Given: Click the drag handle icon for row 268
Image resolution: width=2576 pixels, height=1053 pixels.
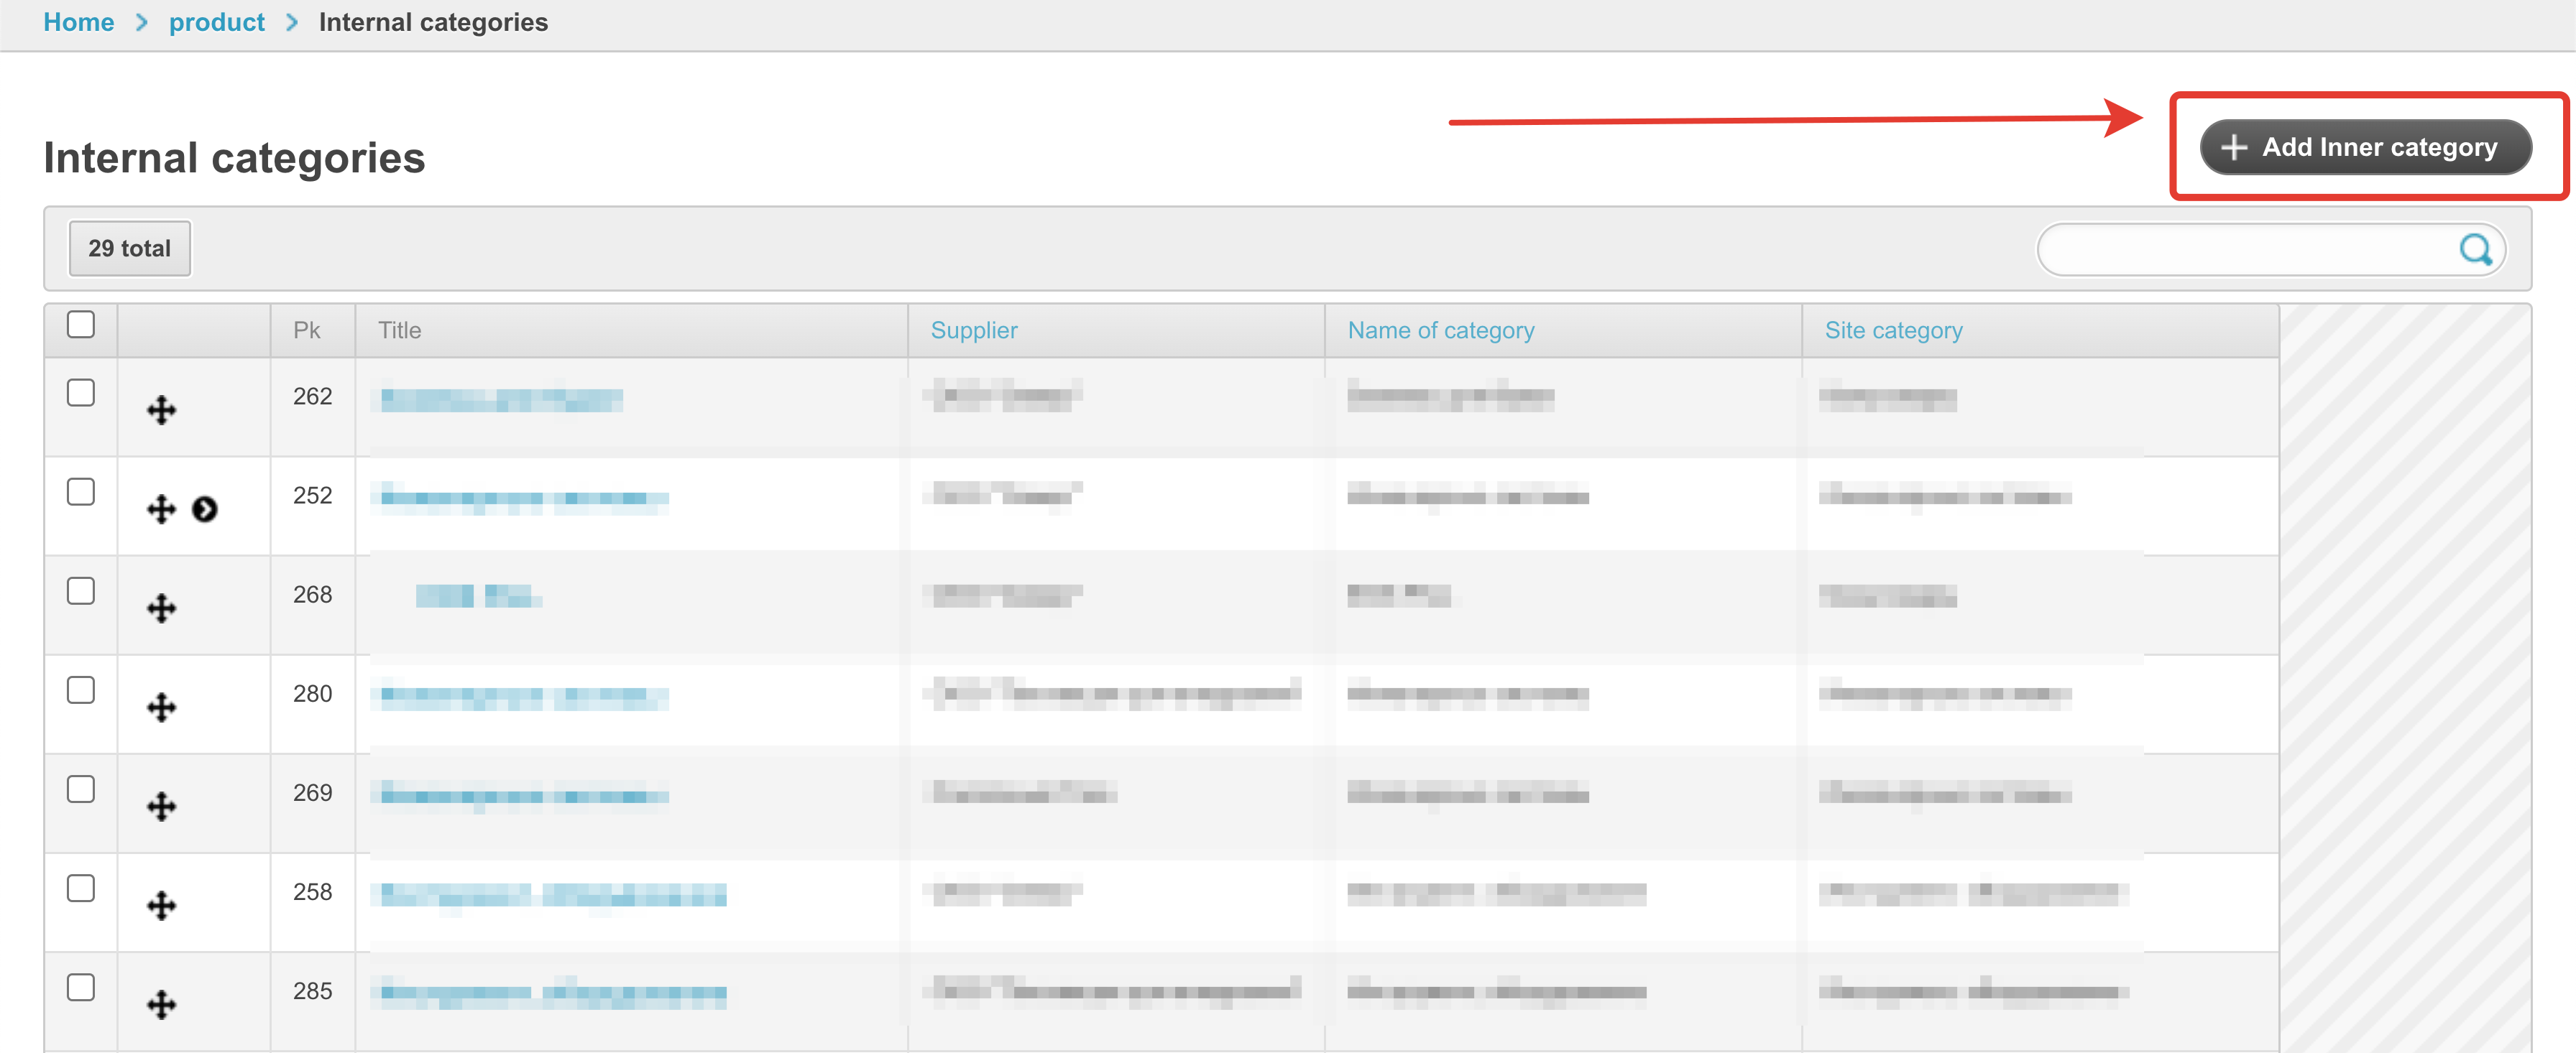Looking at the screenshot, I should (161, 608).
